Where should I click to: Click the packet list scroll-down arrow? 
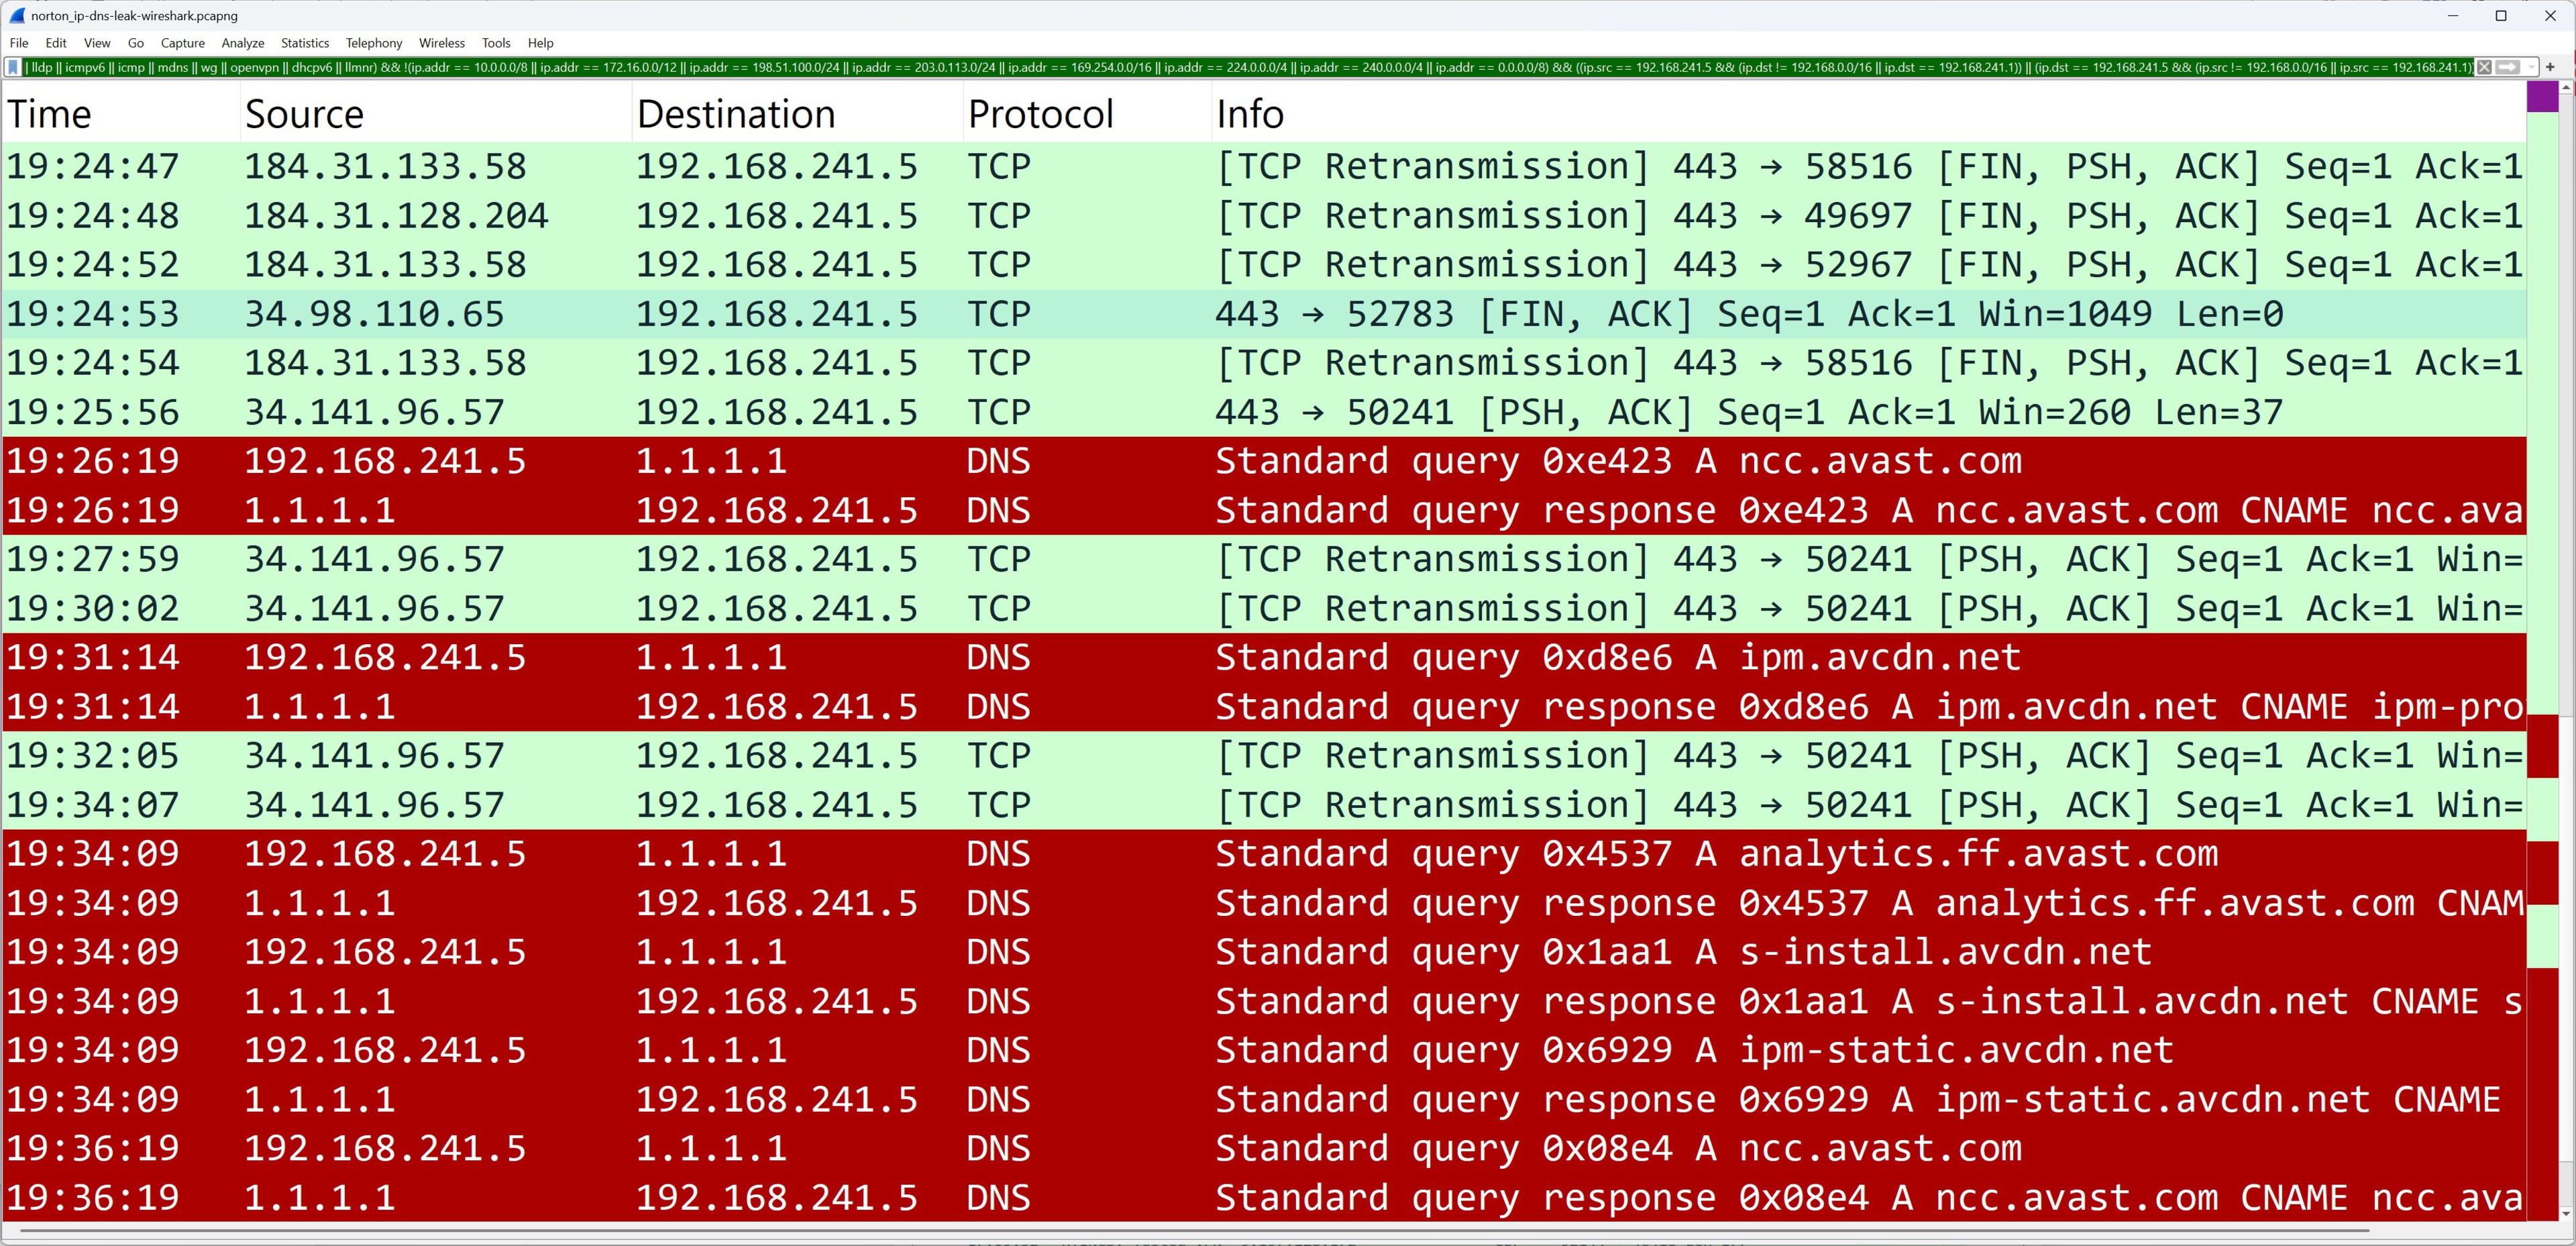point(2566,1213)
